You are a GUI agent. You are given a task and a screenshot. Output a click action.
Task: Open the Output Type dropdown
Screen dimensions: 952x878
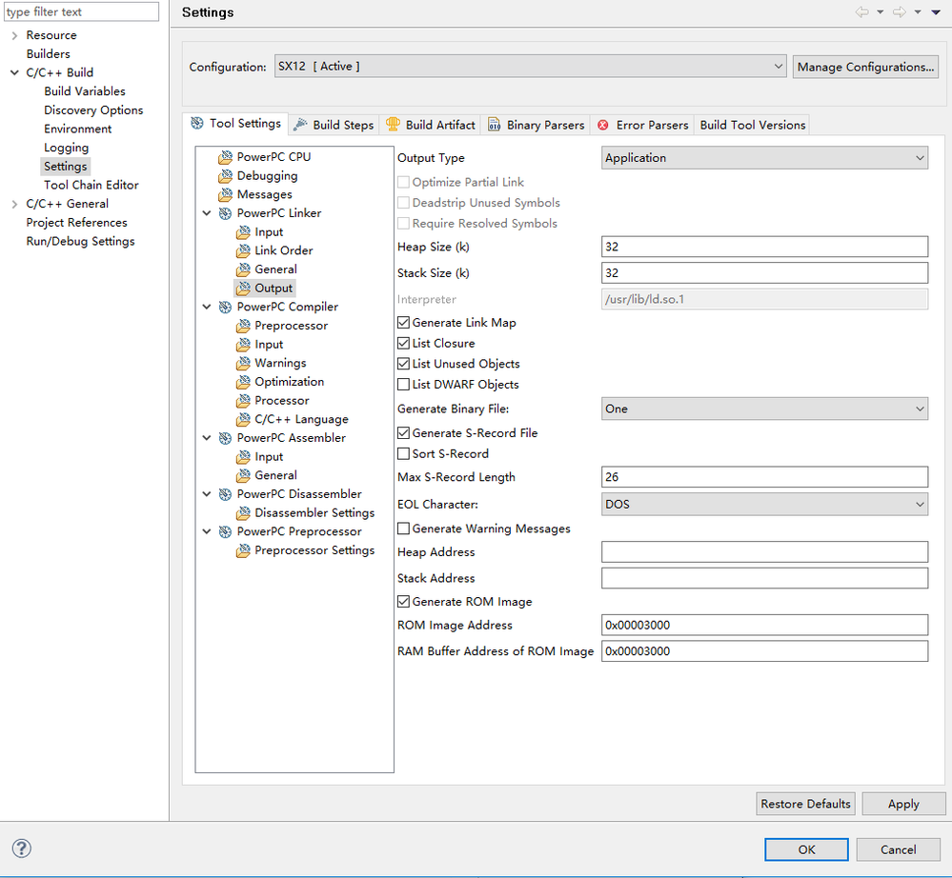[764, 158]
